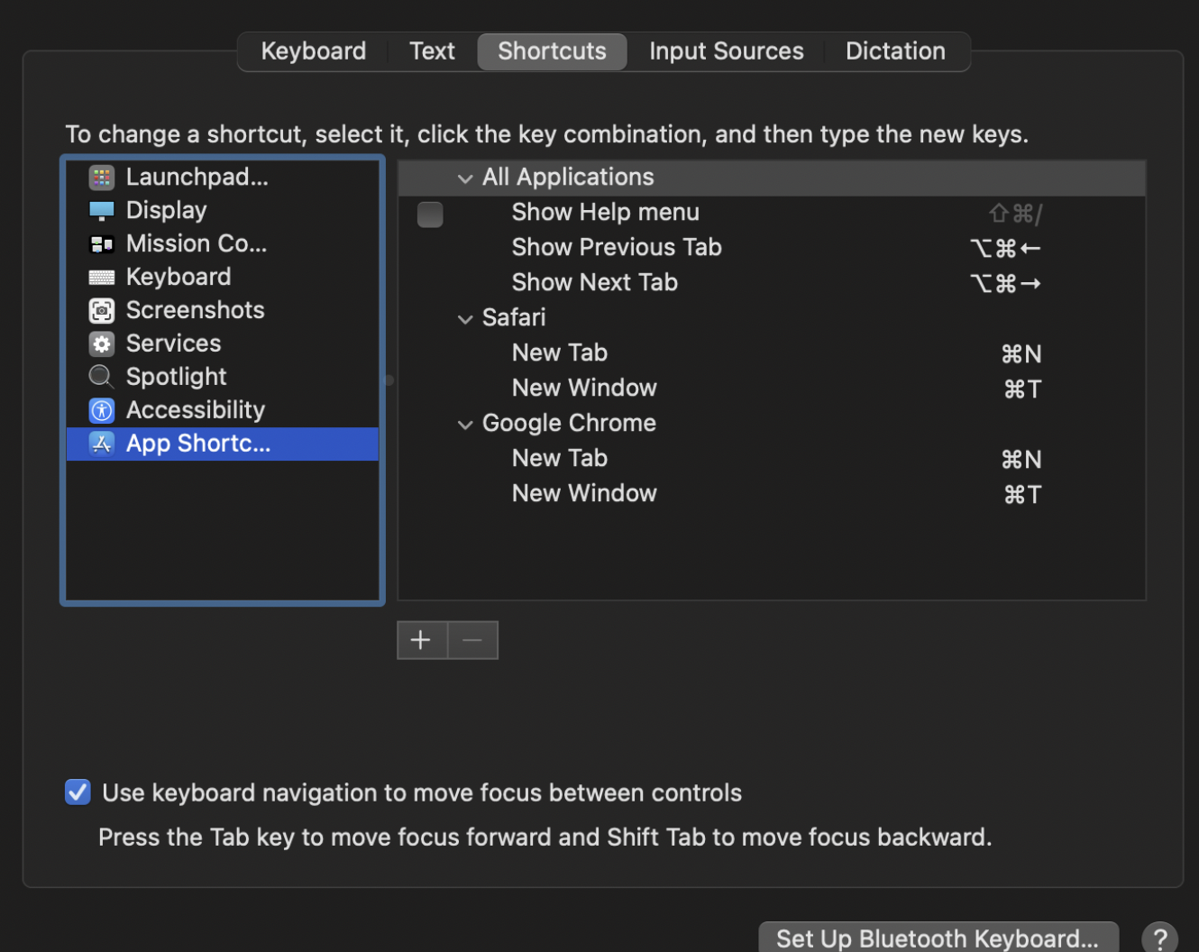1199x952 pixels.
Task: Click the Keyboard item in the sidebar list
Action: (178, 277)
